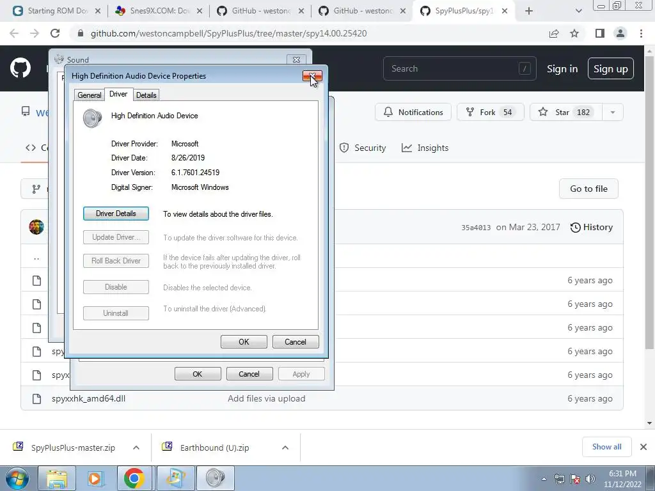Image resolution: width=655 pixels, height=491 pixels.
Task: Expand the tab search dropdown arrow
Action: pos(578,11)
